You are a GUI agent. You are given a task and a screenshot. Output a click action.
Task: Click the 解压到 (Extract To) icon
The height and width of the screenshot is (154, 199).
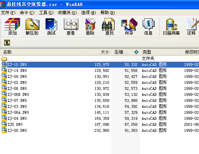(x=32, y=27)
